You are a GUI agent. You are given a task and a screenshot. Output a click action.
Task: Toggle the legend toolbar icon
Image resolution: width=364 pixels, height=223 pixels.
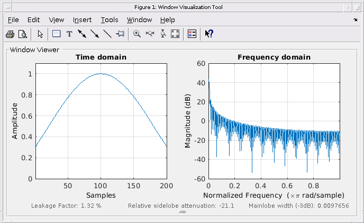pyautogui.click(x=192, y=34)
